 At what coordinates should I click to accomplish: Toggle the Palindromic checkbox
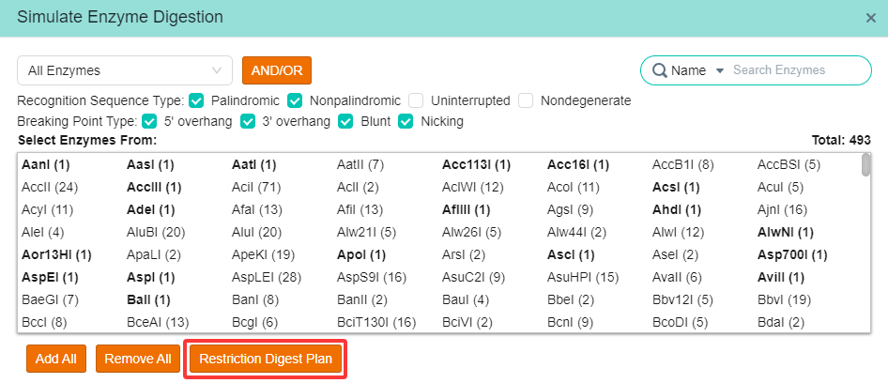coord(196,100)
